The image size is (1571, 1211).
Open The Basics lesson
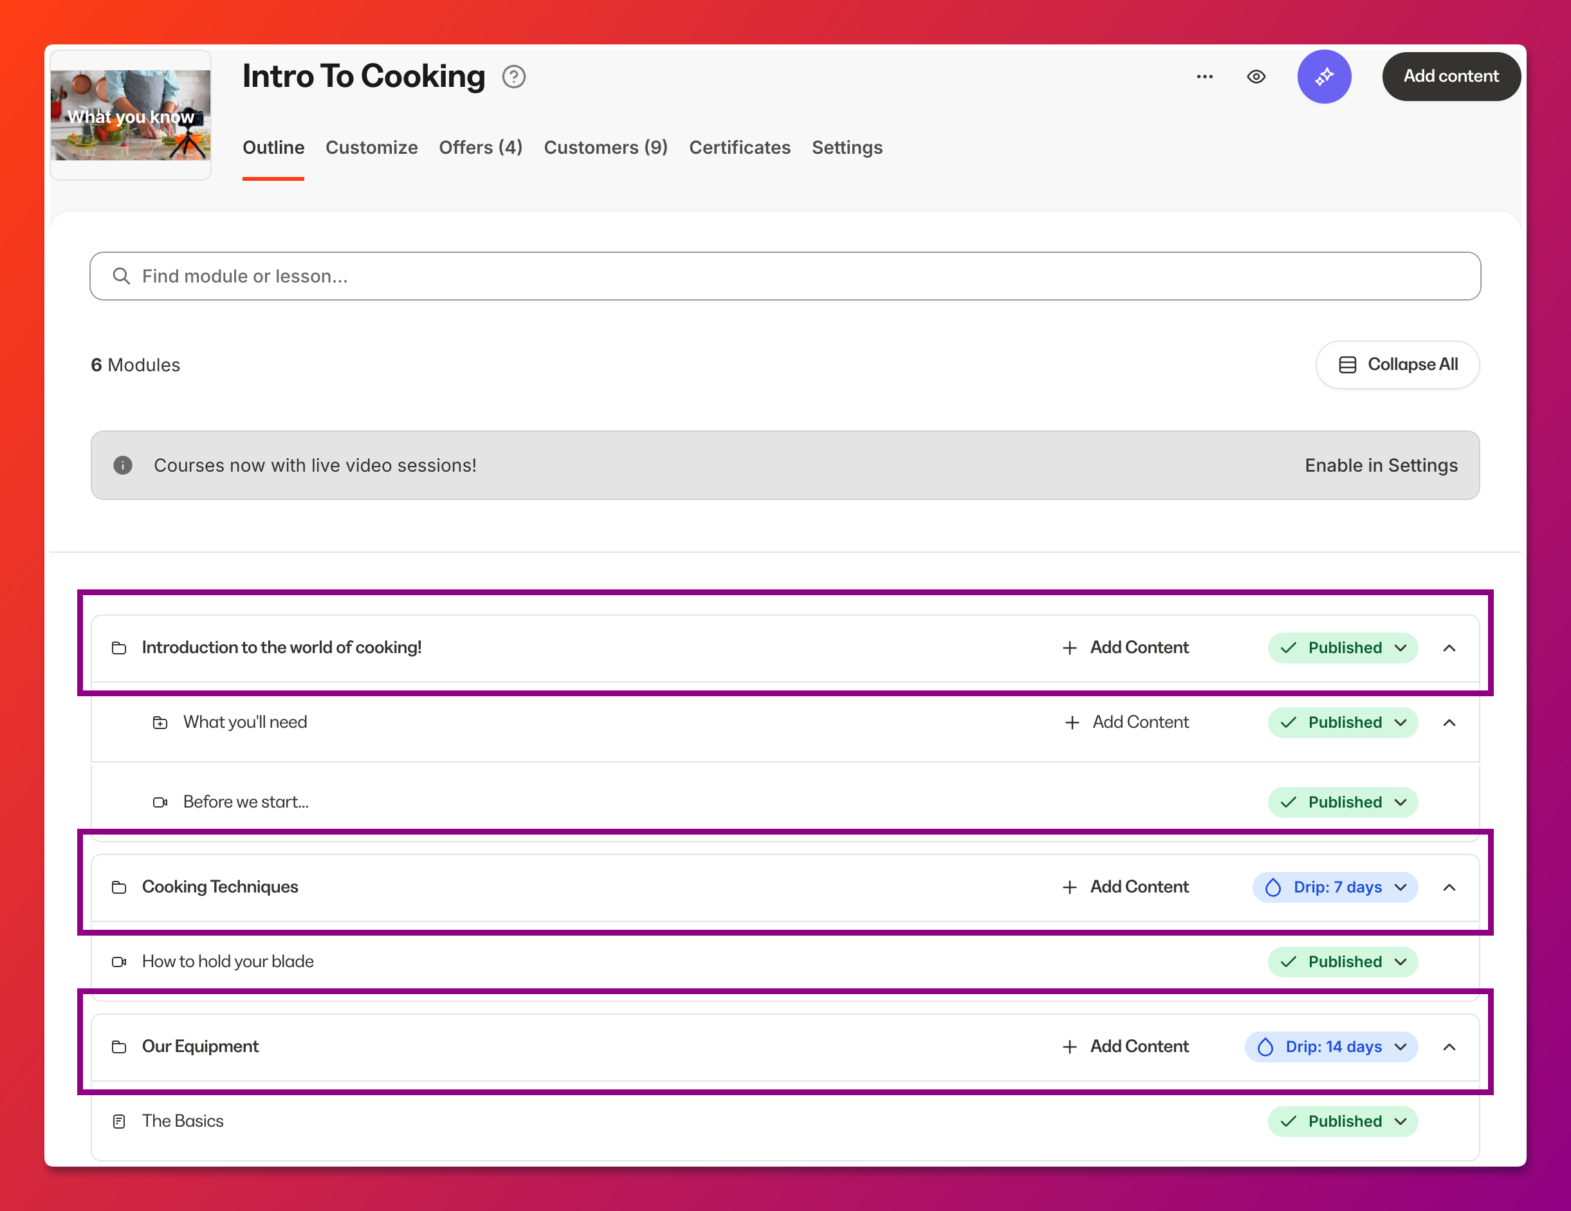[183, 1121]
